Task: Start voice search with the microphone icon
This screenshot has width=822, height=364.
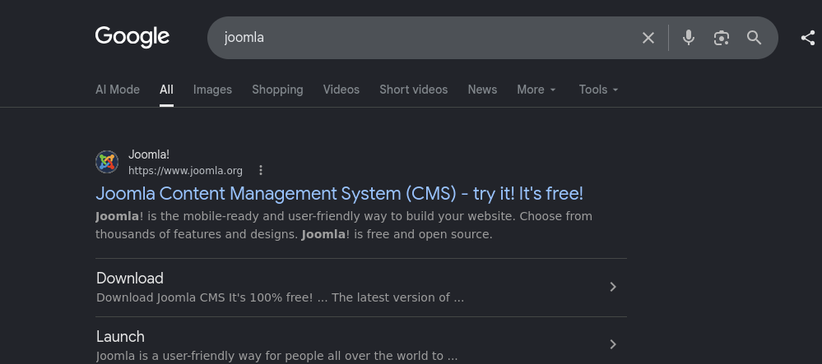Action: coord(689,38)
